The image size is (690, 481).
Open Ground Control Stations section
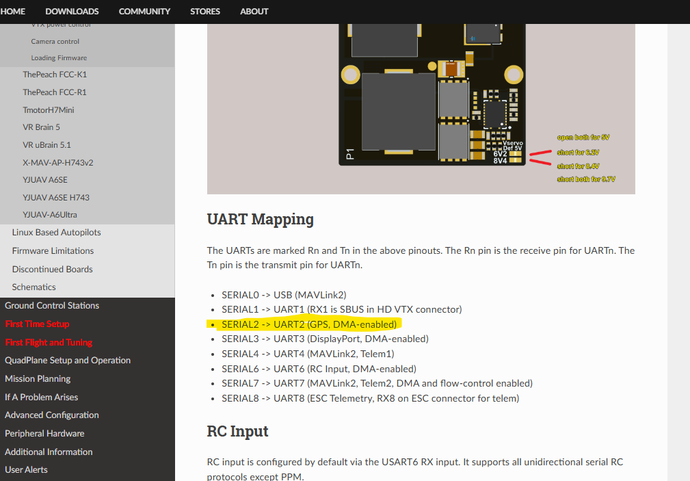click(x=52, y=306)
